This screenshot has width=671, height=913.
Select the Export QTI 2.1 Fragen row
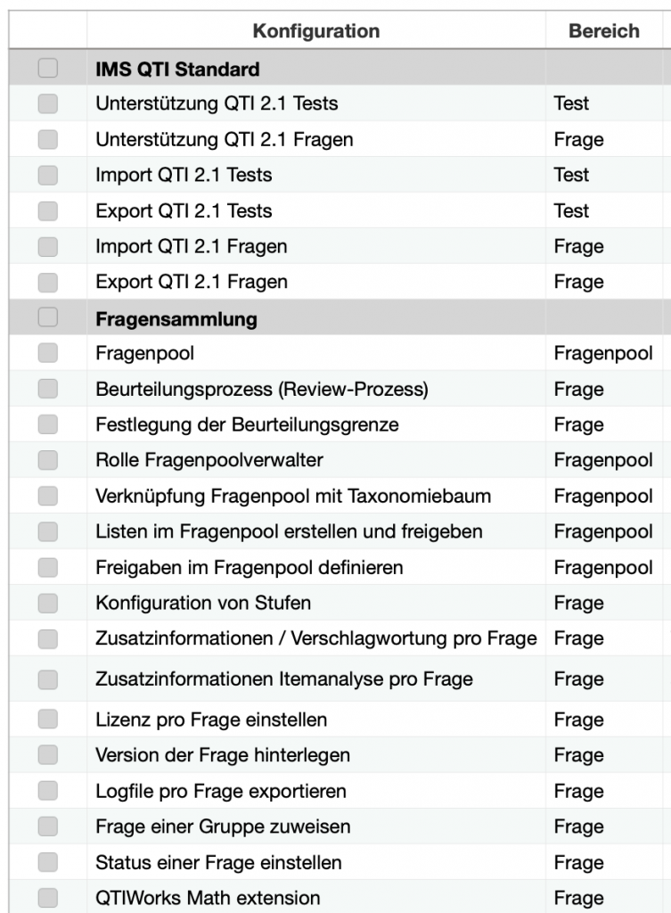point(340,282)
